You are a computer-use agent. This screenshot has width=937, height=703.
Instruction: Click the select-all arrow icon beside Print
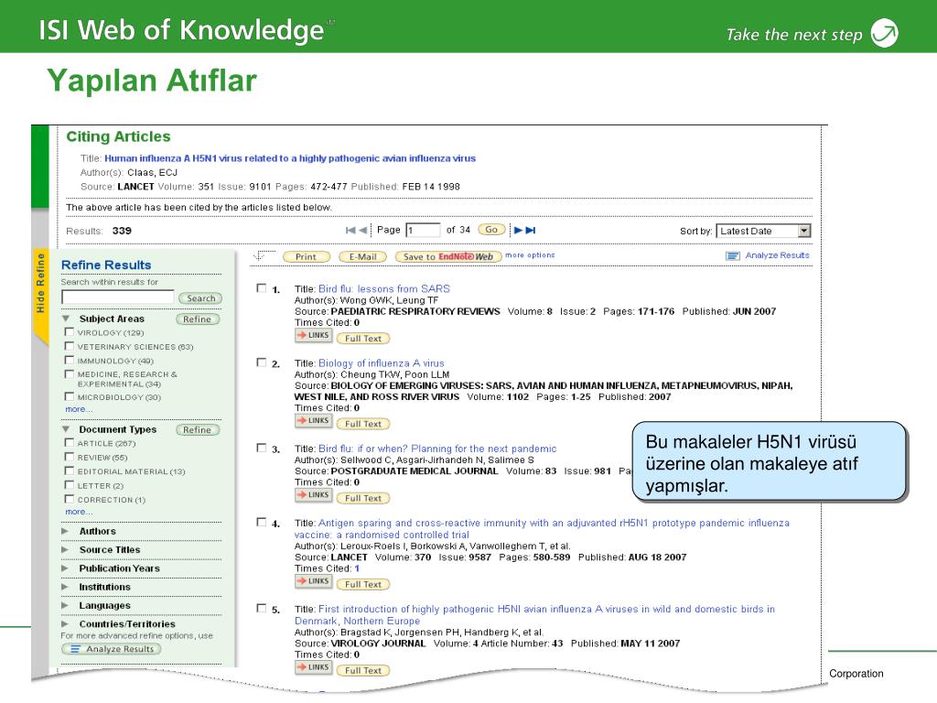(259, 256)
